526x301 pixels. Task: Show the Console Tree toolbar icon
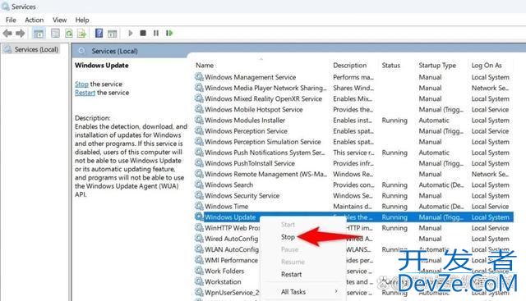(39, 33)
